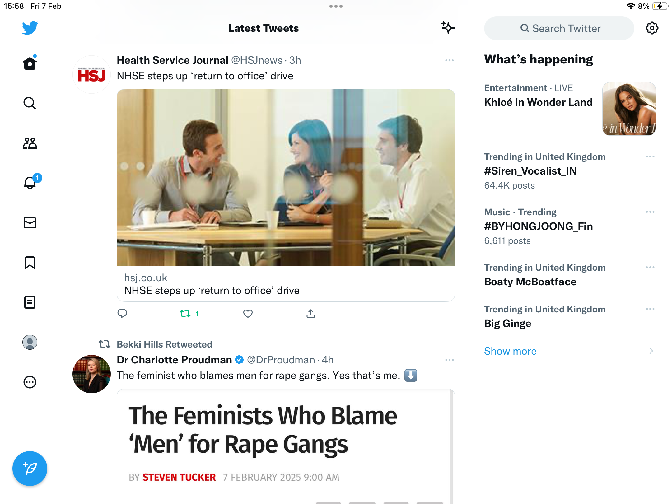Open Big Ginge trend
The width and height of the screenshot is (672, 504).
pyautogui.click(x=507, y=324)
